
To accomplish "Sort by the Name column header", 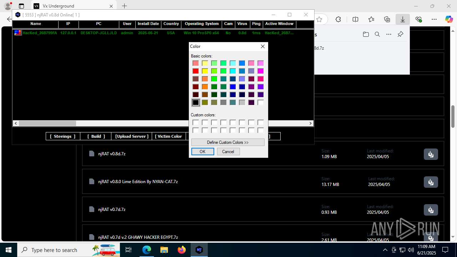I will tap(36, 24).
